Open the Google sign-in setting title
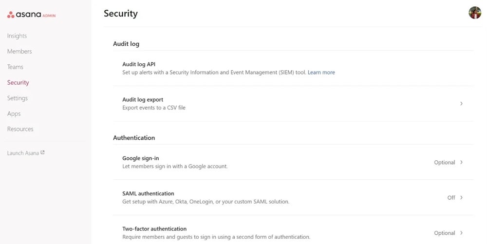Viewport: 487px width, 244px height. tap(140, 158)
